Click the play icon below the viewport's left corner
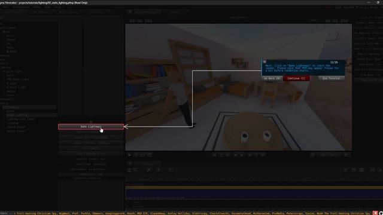The image size is (383, 215). [129, 155]
